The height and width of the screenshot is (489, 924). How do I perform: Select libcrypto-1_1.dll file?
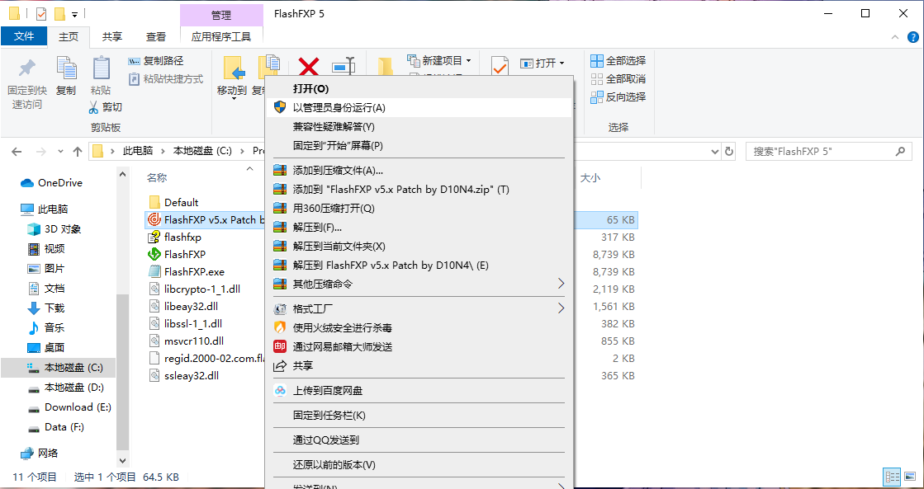pyautogui.click(x=194, y=289)
